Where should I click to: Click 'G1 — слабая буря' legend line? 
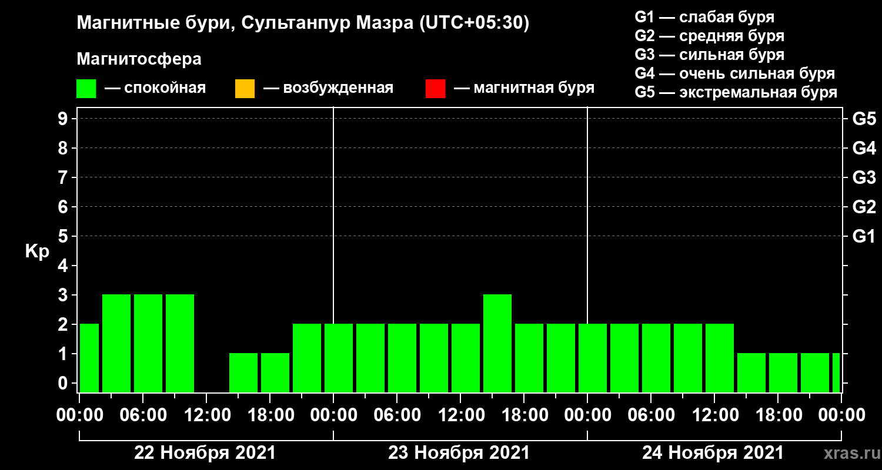click(x=704, y=17)
